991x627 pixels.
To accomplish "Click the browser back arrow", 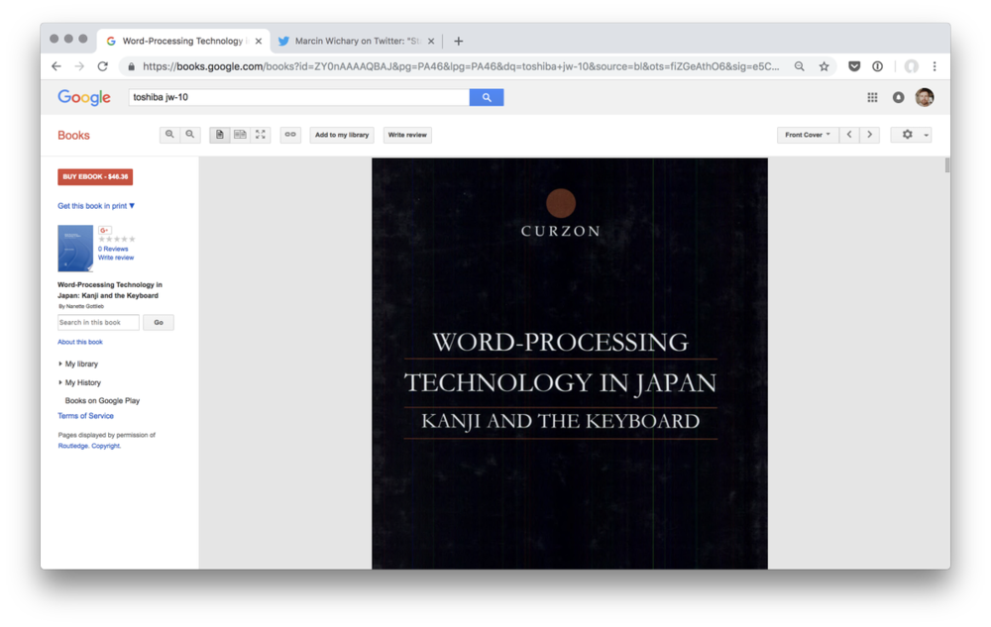I will coord(56,66).
